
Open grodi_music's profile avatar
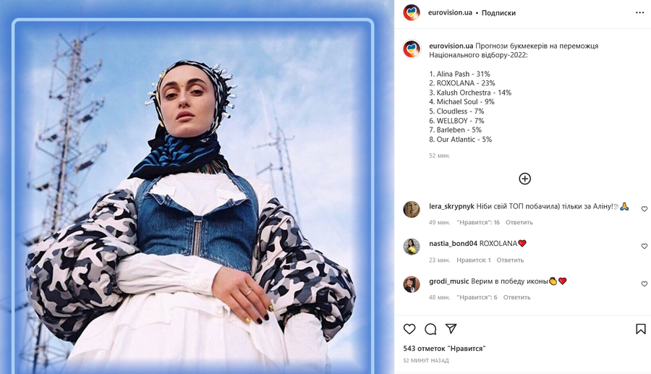pyautogui.click(x=412, y=284)
